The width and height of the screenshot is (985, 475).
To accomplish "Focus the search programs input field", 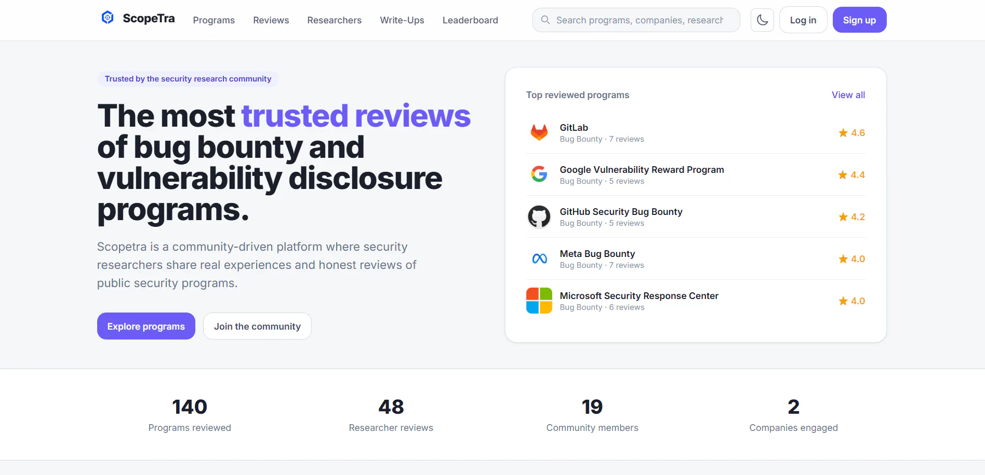I will pyautogui.click(x=636, y=20).
